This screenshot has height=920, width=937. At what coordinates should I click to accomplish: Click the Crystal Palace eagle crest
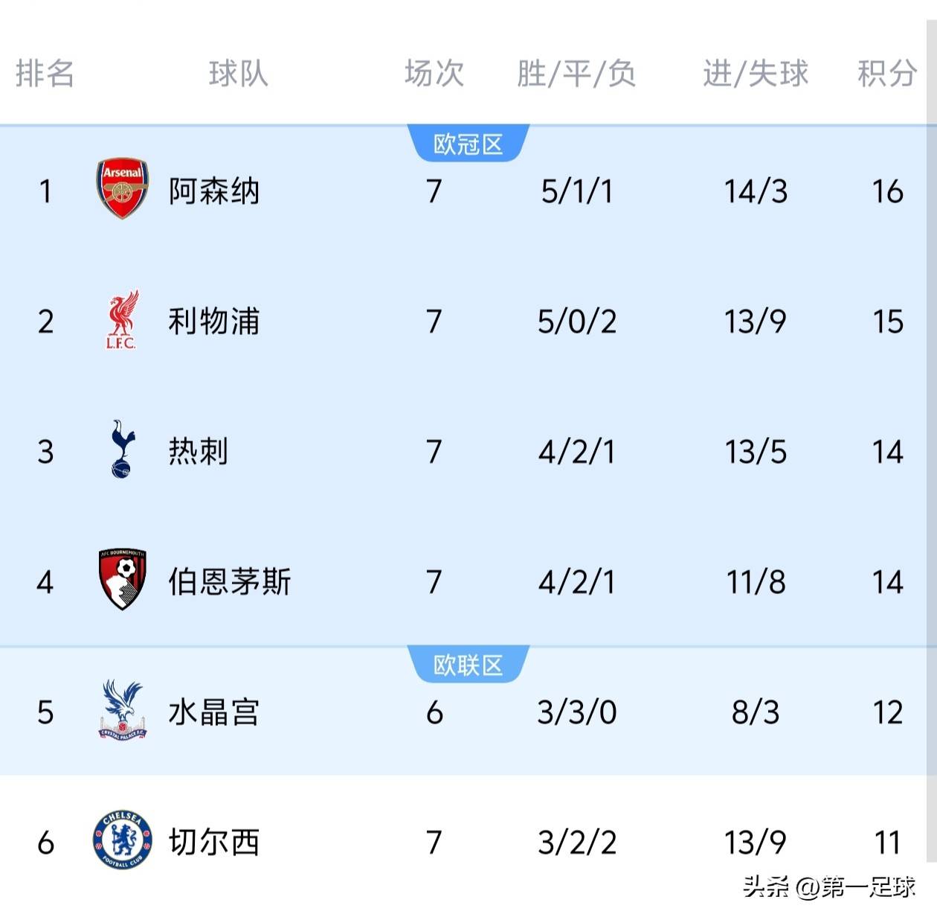click(x=123, y=709)
